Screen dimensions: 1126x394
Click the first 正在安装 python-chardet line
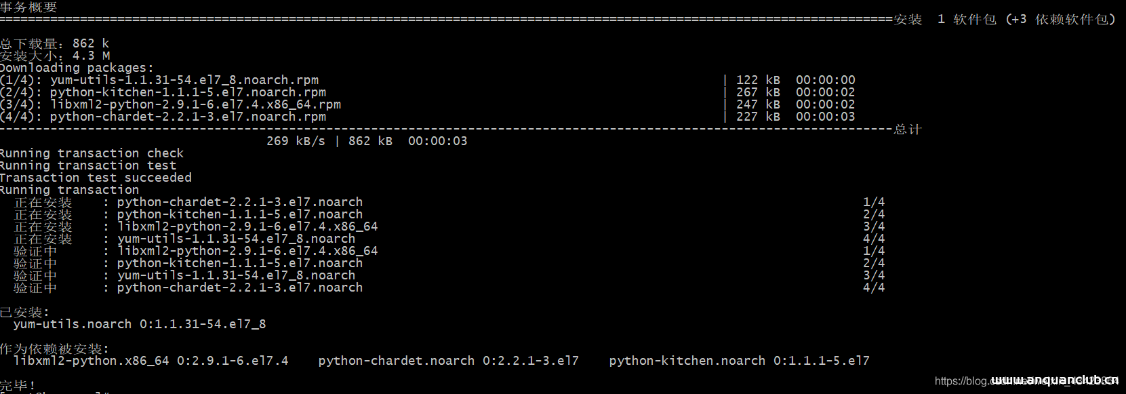click(449, 202)
